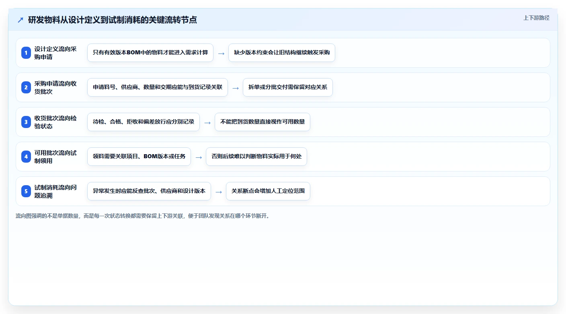Click the 上下游路径 label
The width and height of the screenshot is (566, 314).
pyautogui.click(x=536, y=18)
